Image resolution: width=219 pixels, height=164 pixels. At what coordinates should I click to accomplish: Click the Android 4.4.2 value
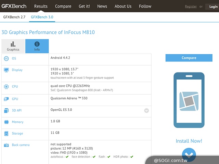[60, 58]
